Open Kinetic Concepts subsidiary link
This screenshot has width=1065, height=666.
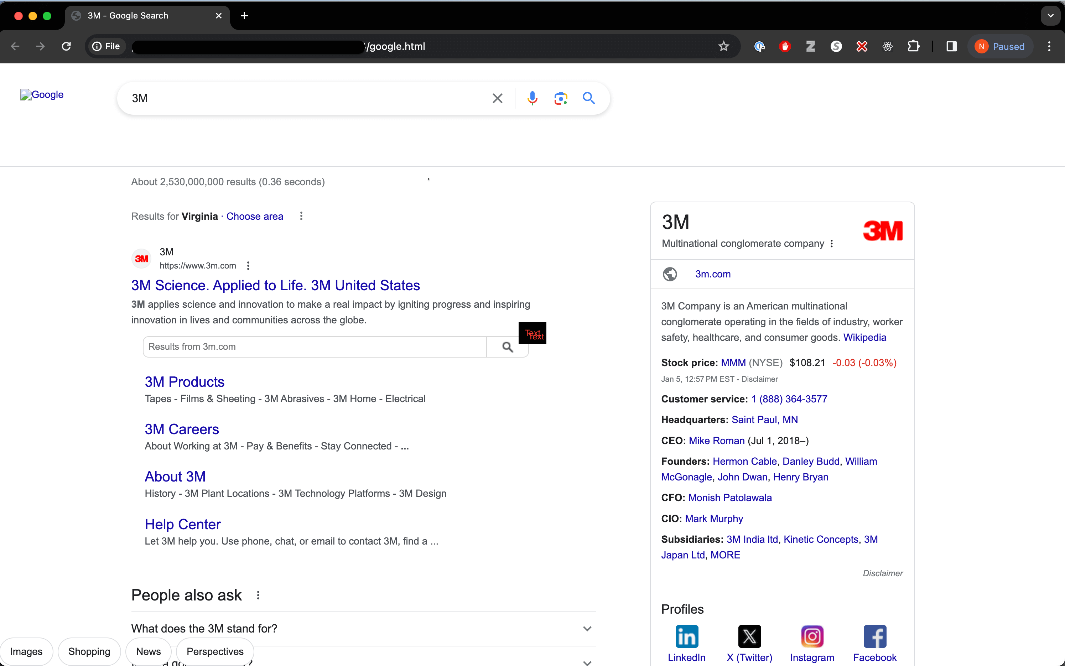(x=821, y=539)
